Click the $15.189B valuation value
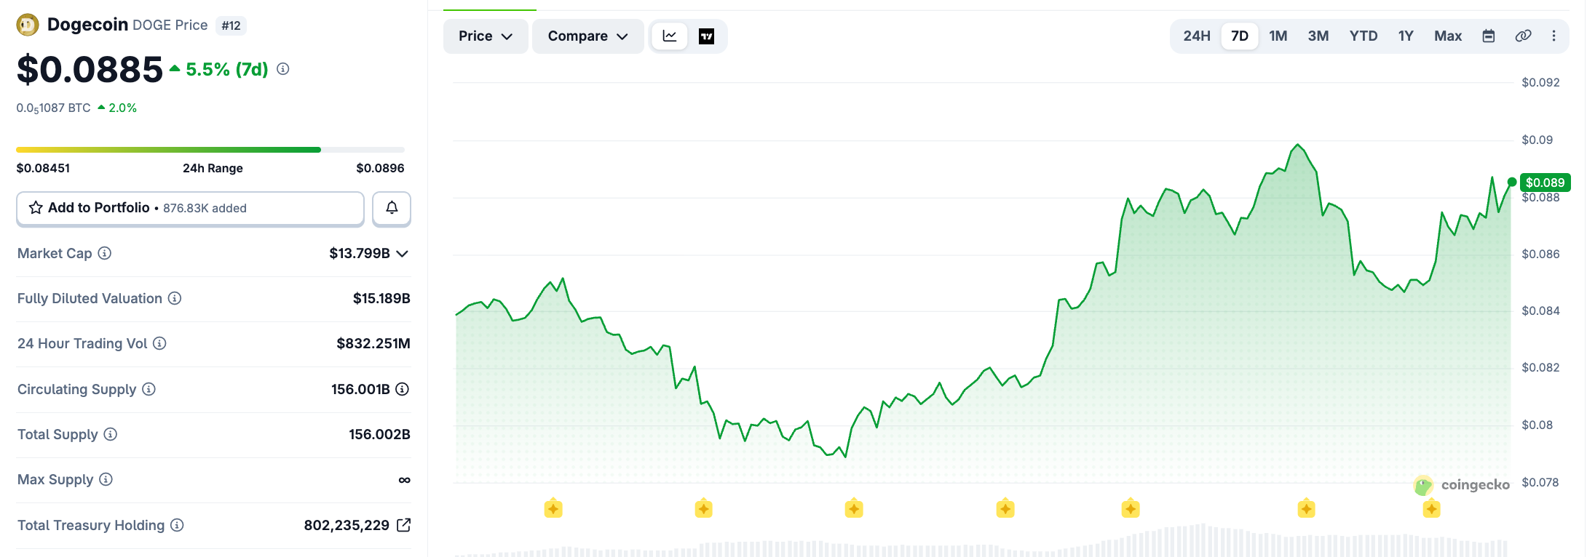The height and width of the screenshot is (557, 1587). 381,298
